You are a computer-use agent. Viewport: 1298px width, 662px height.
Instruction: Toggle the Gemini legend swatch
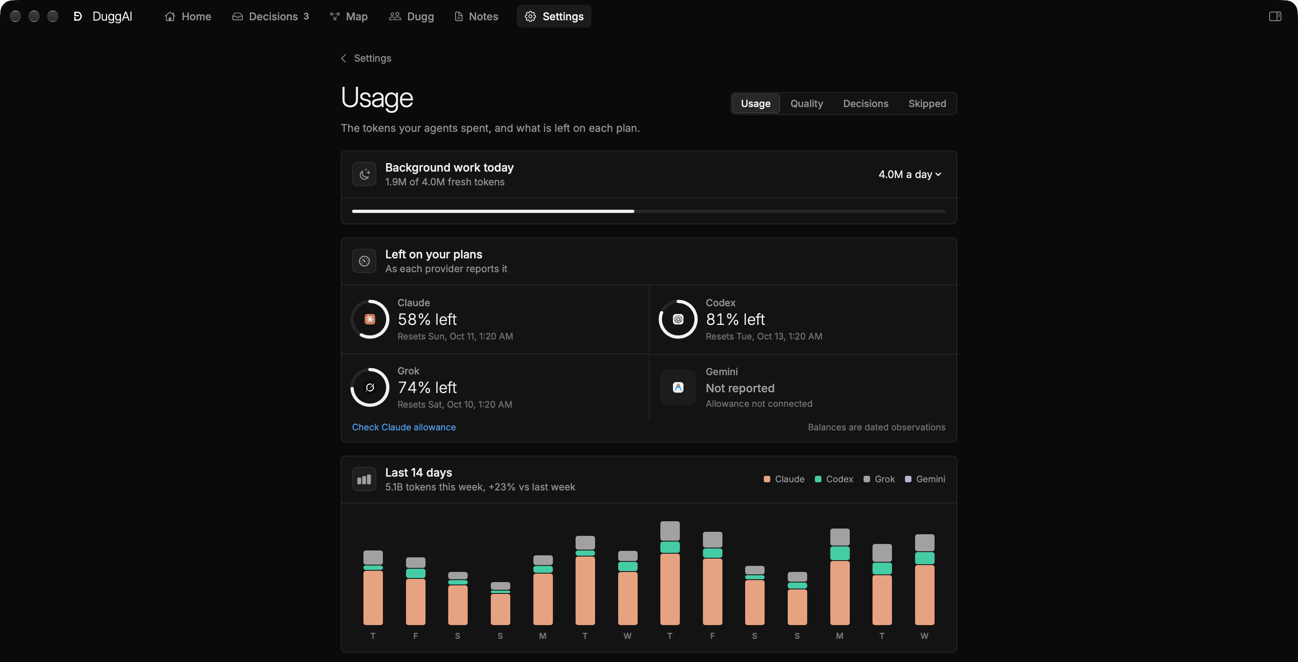tap(908, 479)
